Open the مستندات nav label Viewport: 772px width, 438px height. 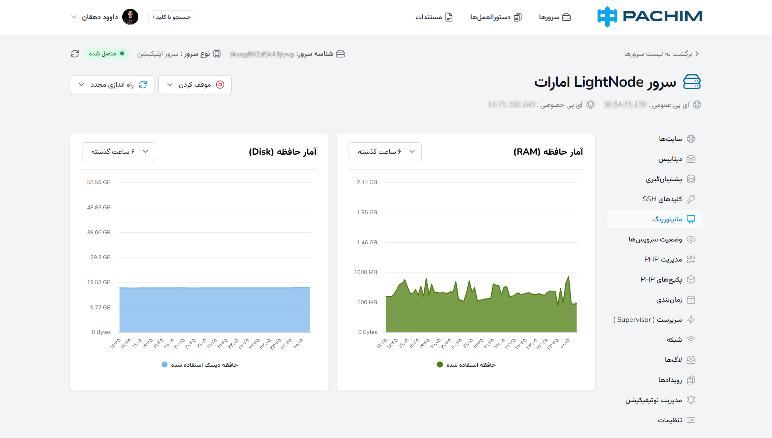(x=429, y=17)
